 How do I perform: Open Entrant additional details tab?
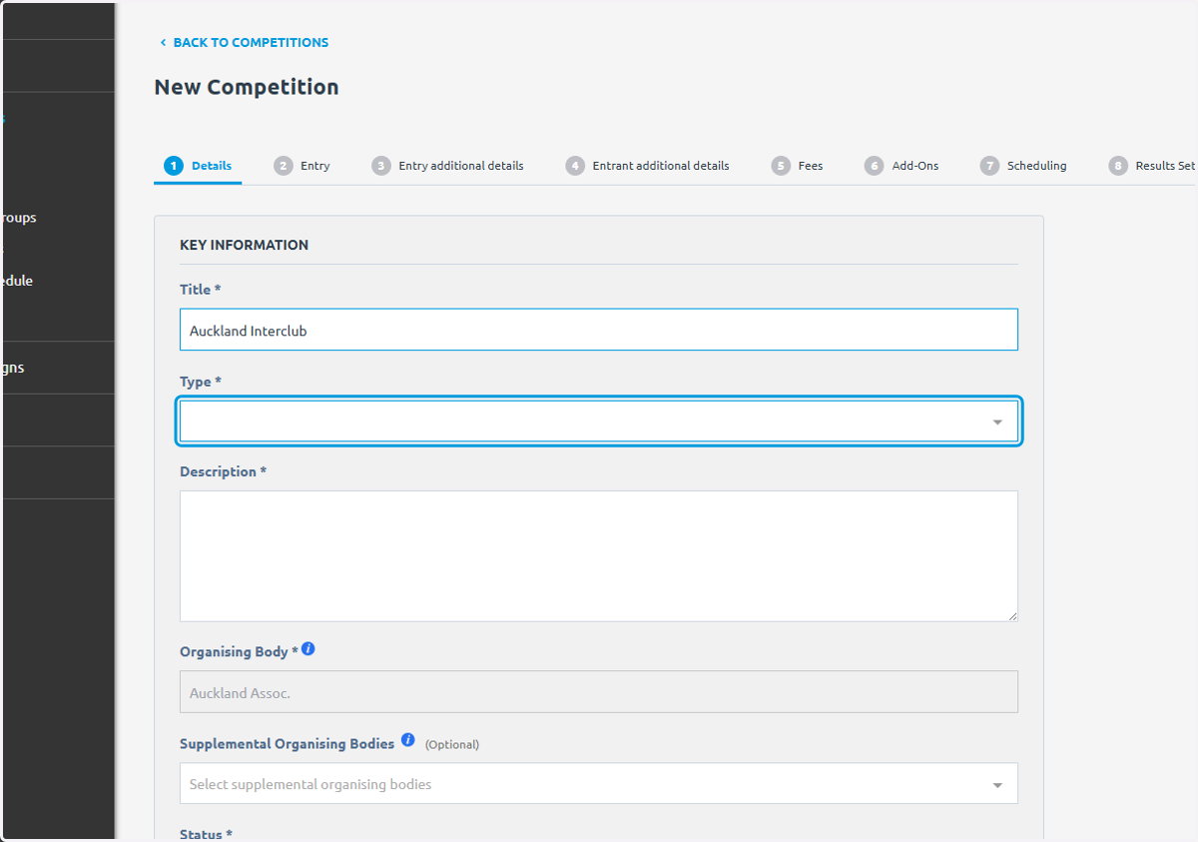tap(647, 166)
